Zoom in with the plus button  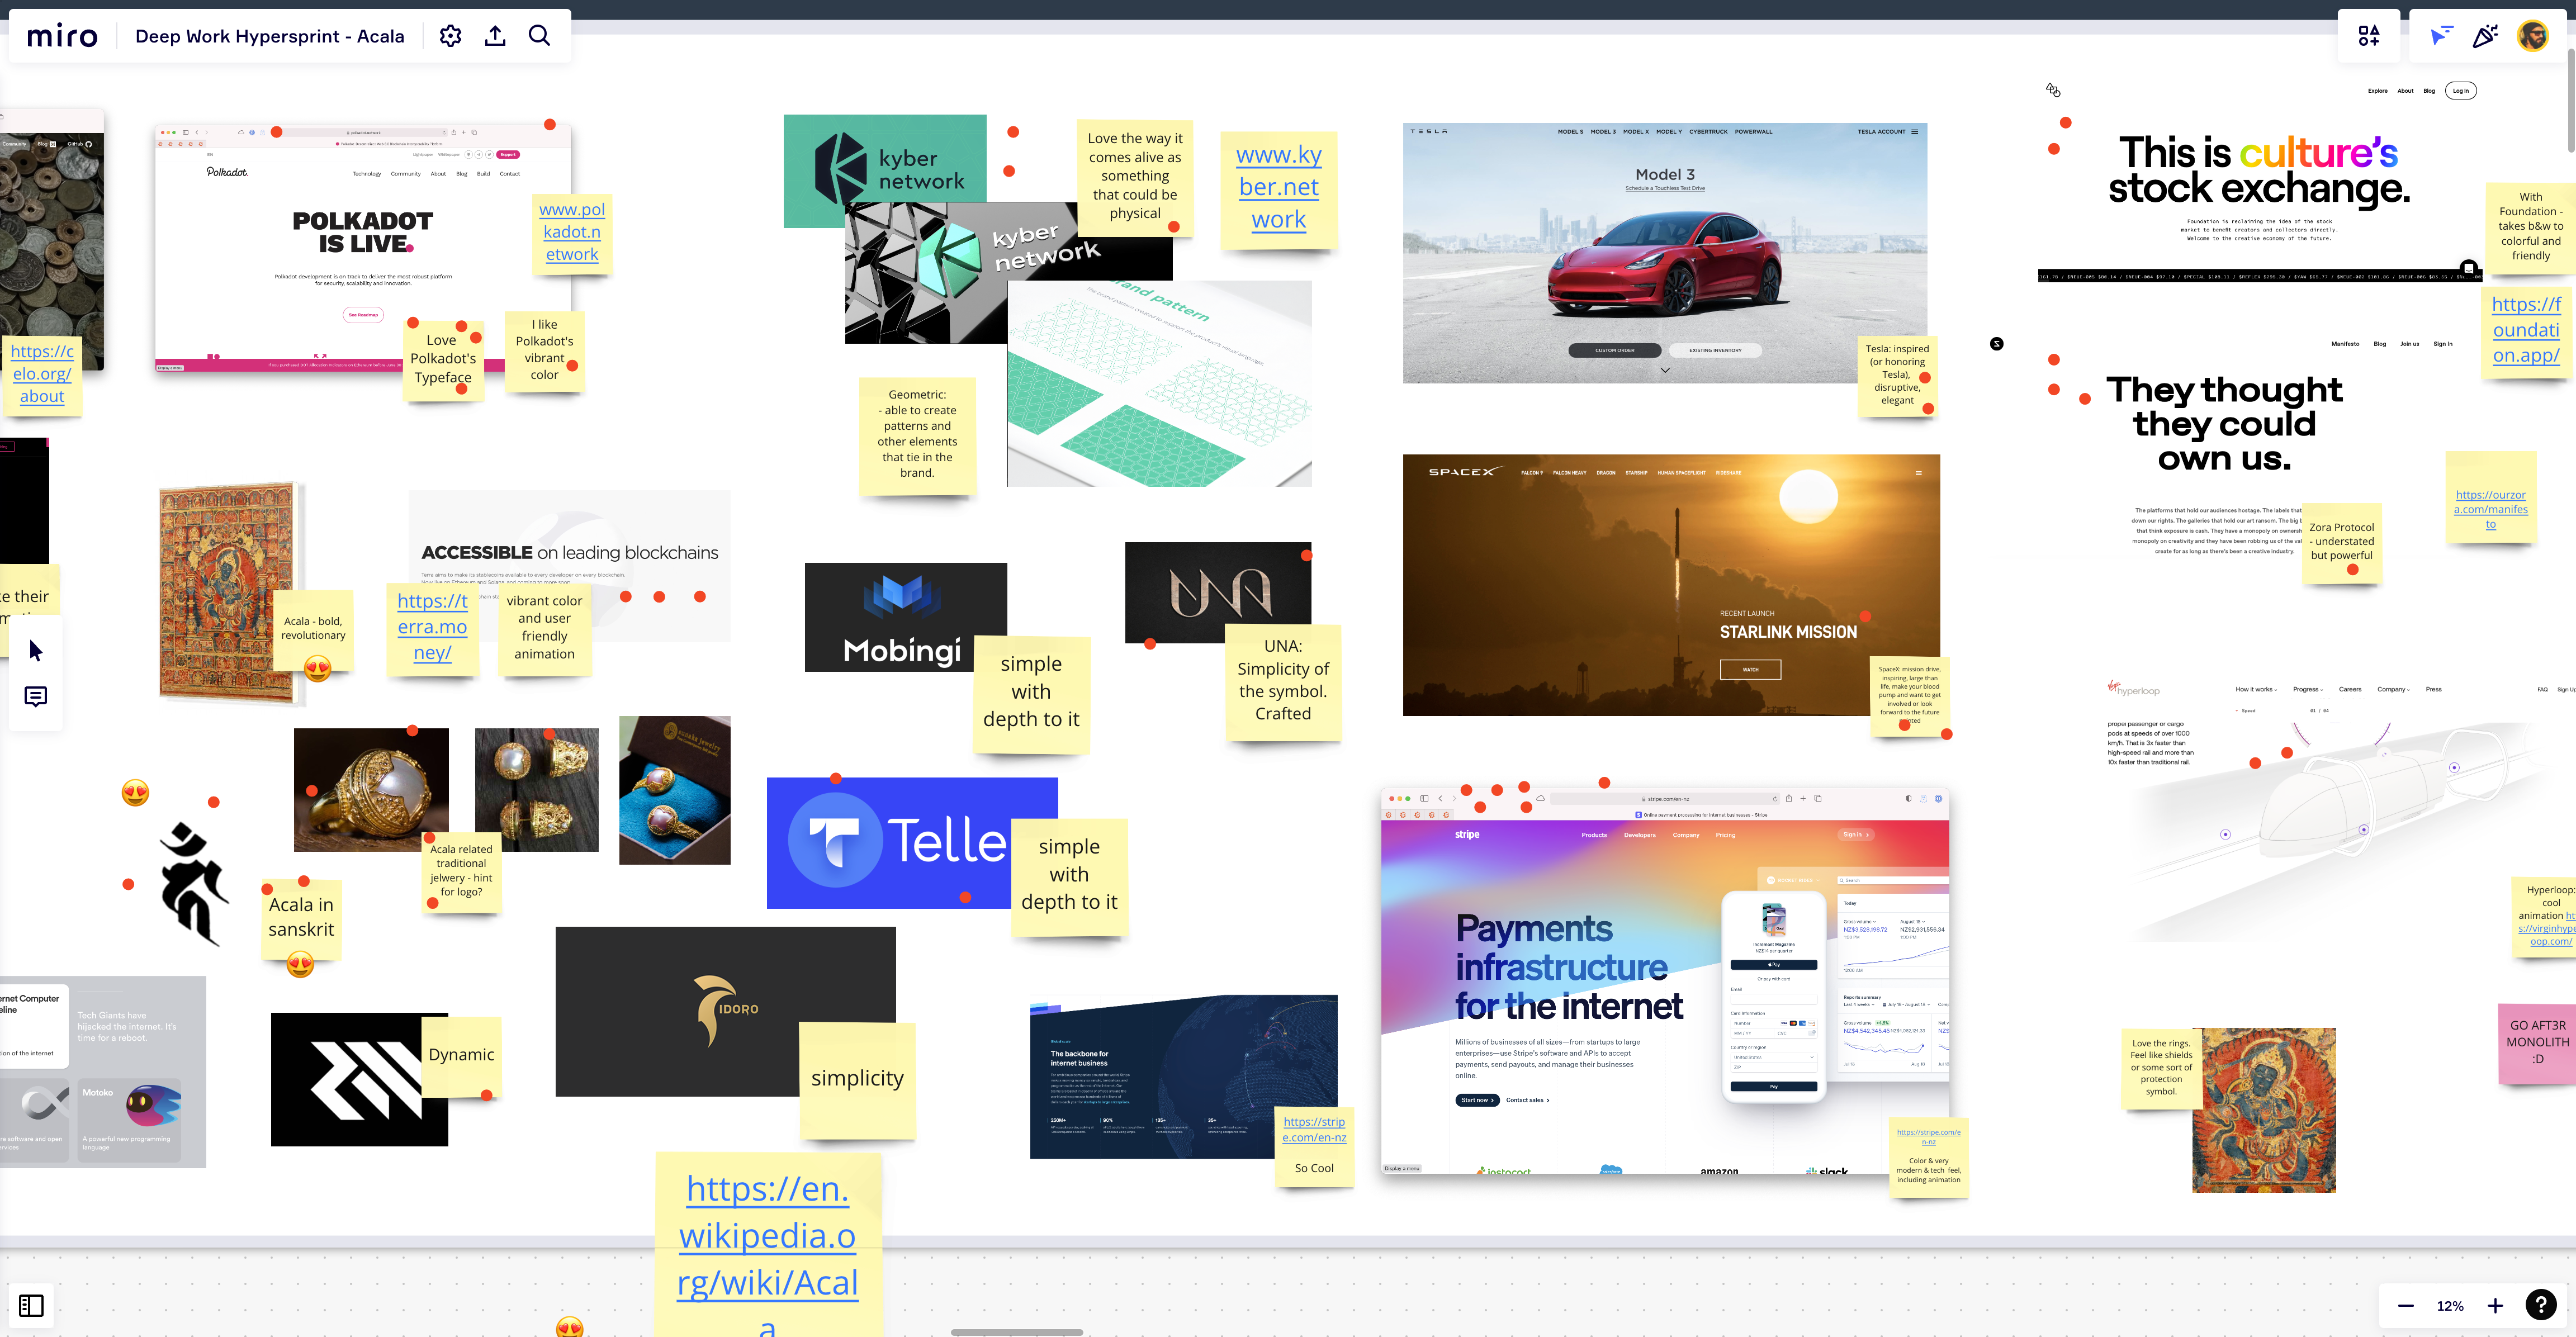[x=2495, y=1306]
